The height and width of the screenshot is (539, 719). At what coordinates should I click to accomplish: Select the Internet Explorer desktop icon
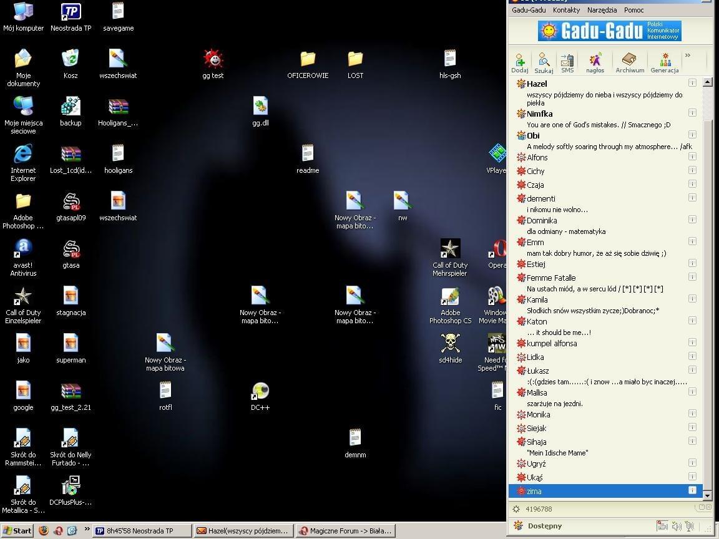coord(23,163)
